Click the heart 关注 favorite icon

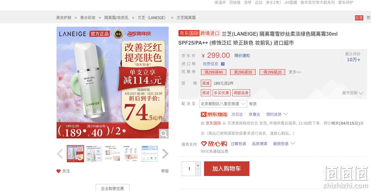(x=59, y=171)
